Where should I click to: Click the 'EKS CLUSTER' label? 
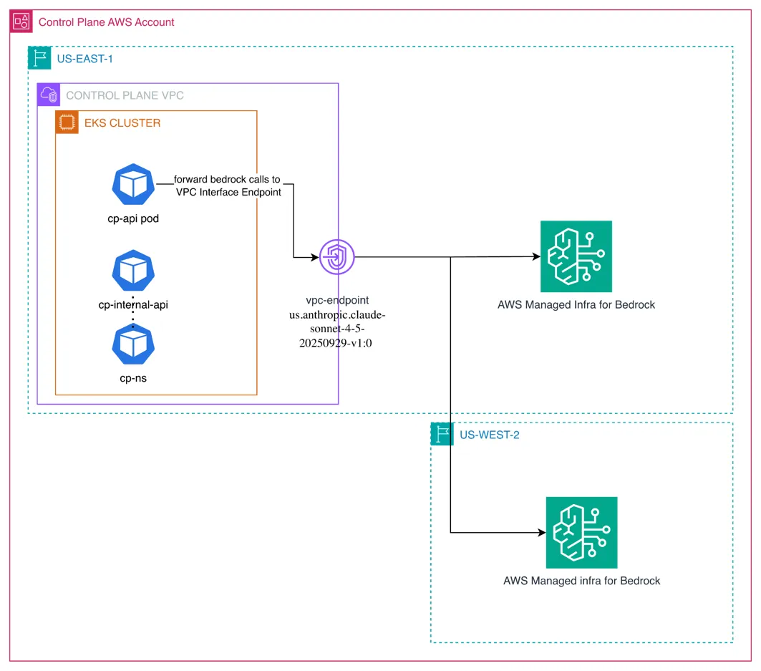122,123
